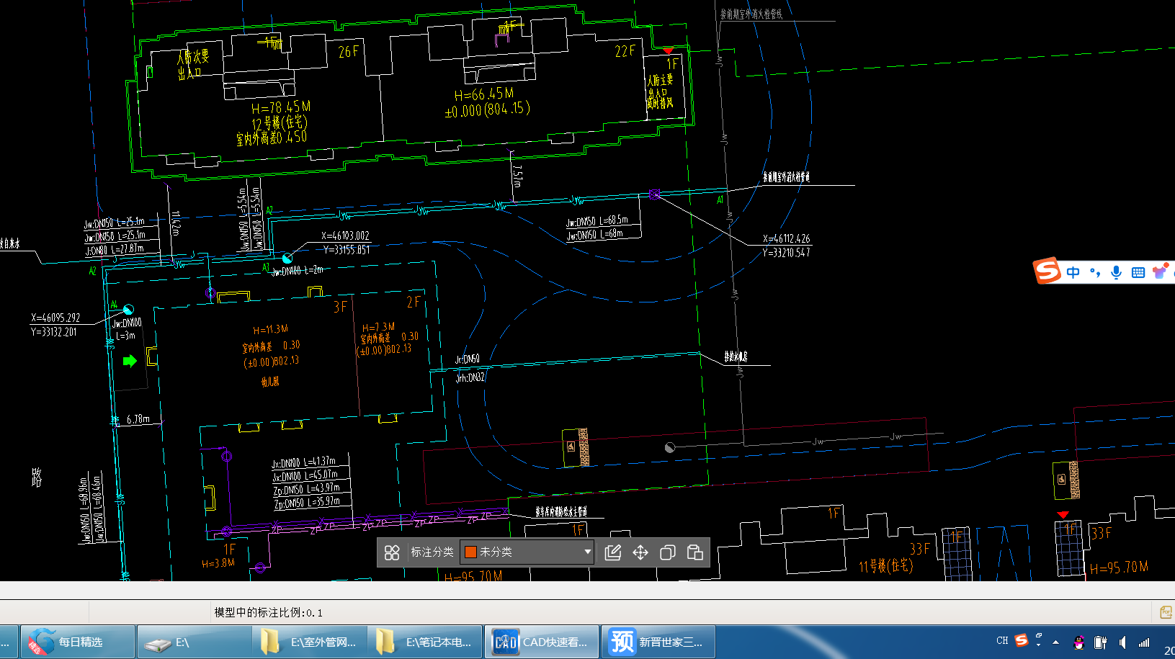Image resolution: width=1175 pixels, height=659 pixels.
Task: Switch to CAD快速看图 taskbar window
Action: [x=542, y=642]
